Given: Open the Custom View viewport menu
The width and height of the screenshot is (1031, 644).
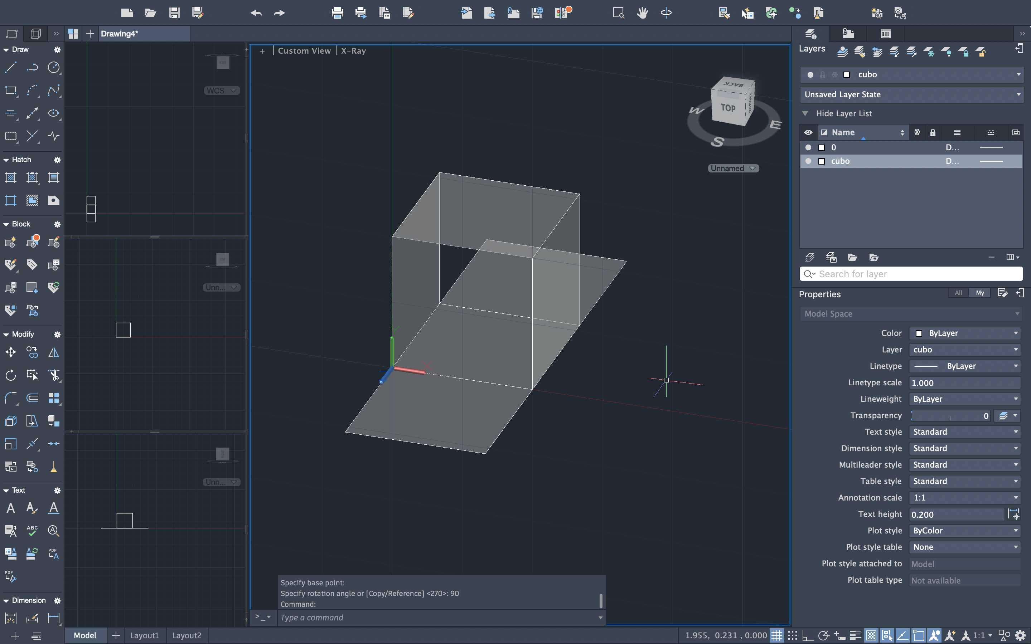Looking at the screenshot, I should 304,51.
